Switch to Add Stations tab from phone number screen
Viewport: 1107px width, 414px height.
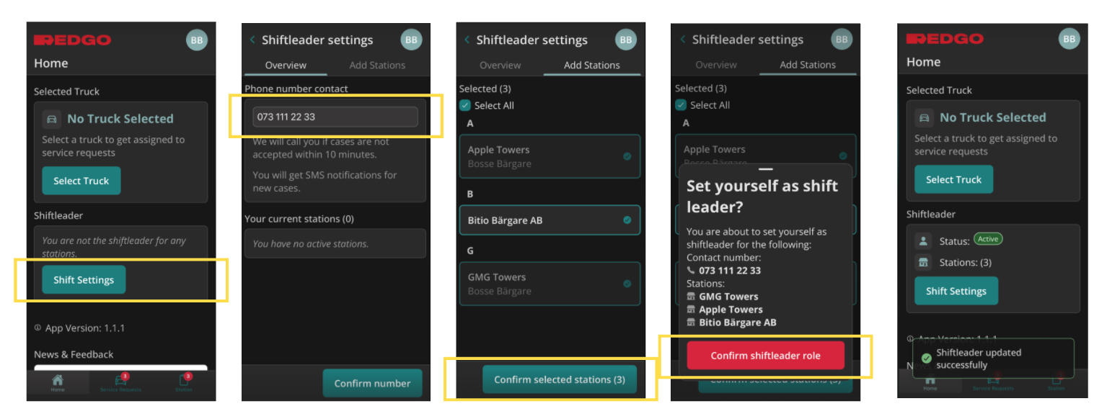pyautogui.click(x=377, y=65)
